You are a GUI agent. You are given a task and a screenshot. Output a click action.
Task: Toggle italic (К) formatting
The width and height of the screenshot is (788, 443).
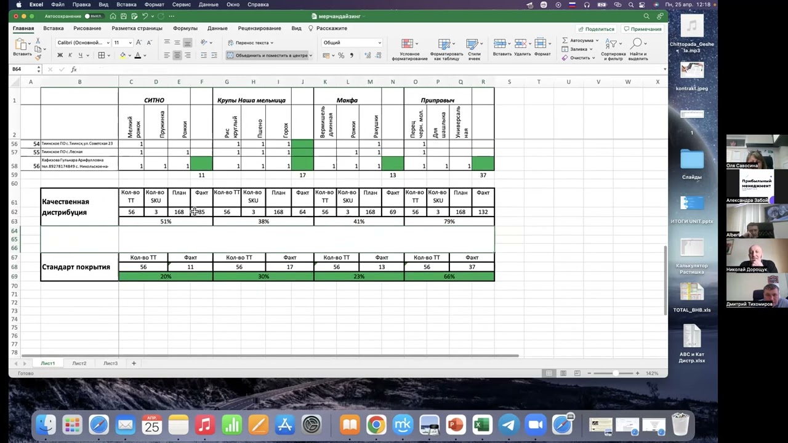pyautogui.click(x=70, y=55)
